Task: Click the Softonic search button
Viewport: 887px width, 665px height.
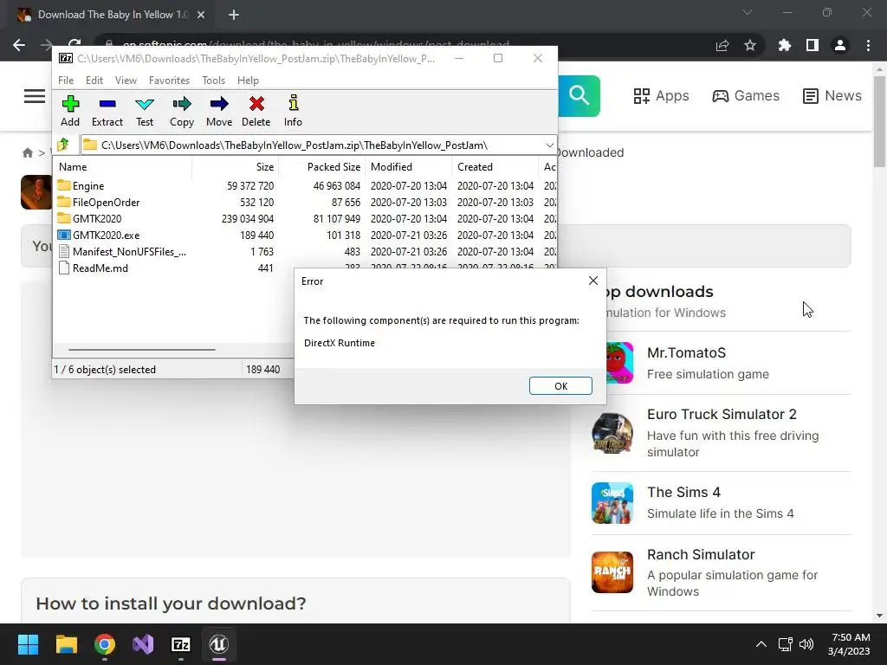Action: coord(579,95)
